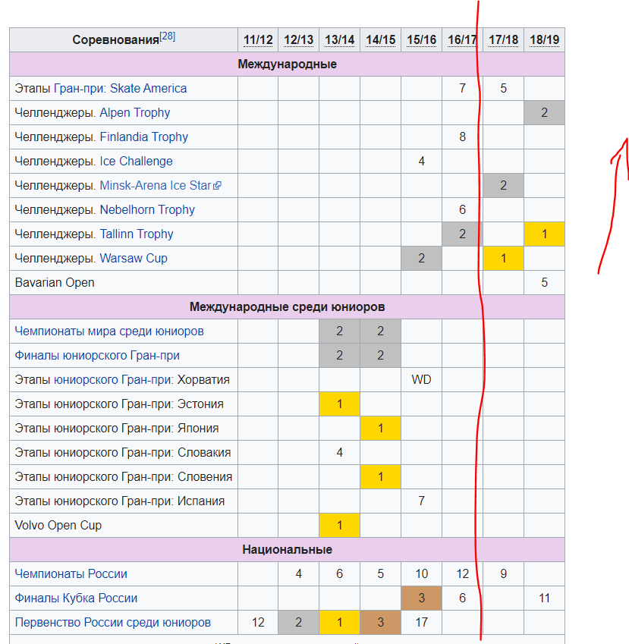Open Первенство России среди юниоров link
Image resolution: width=629 pixels, height=644 pixels.
pyautogui.click(x=112, y=622)
